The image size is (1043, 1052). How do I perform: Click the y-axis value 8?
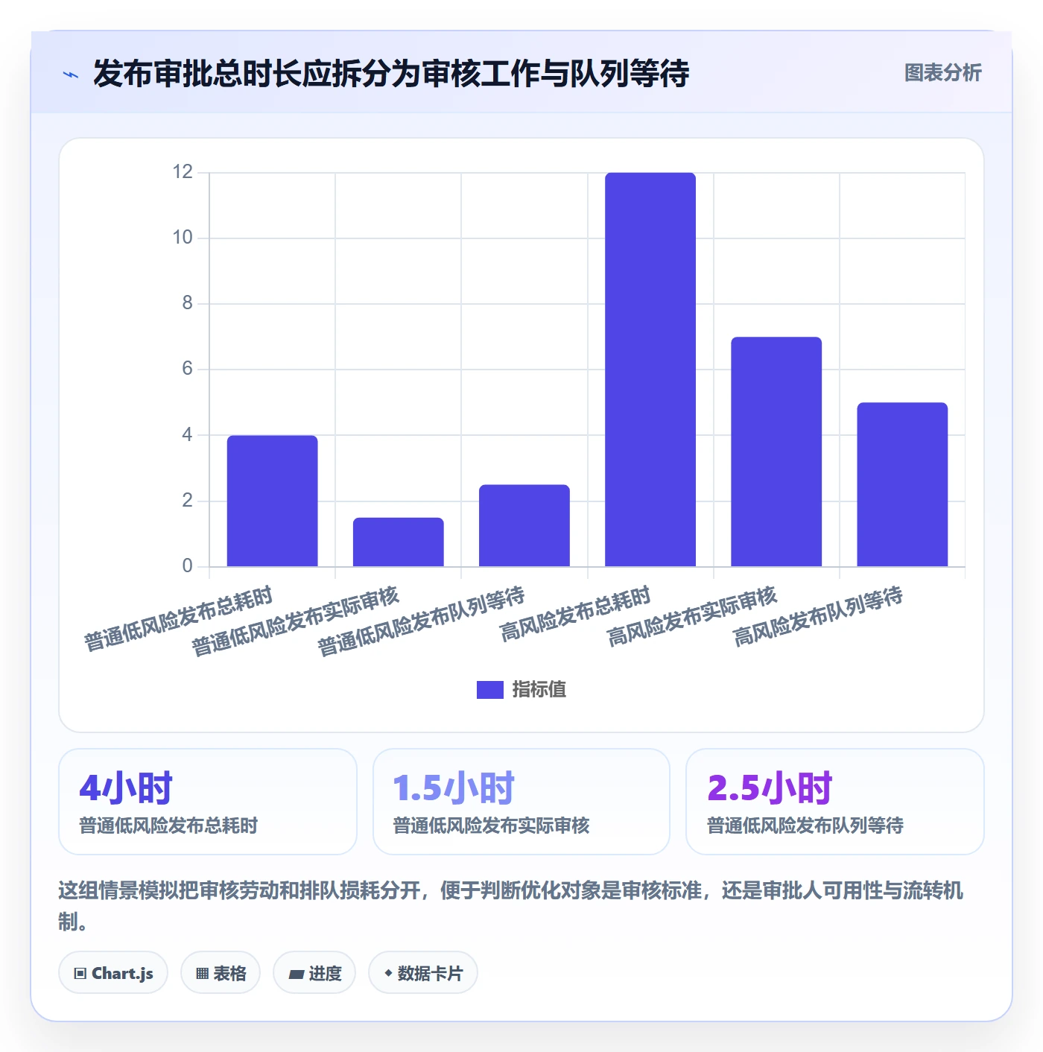point(188,303)
